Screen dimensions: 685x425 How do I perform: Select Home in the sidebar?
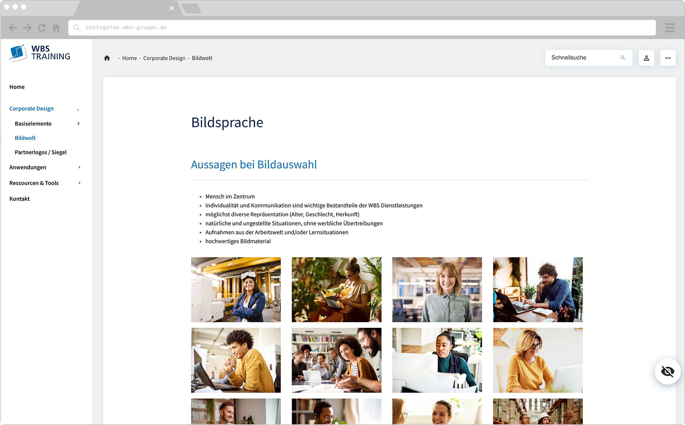click(17, 87)
